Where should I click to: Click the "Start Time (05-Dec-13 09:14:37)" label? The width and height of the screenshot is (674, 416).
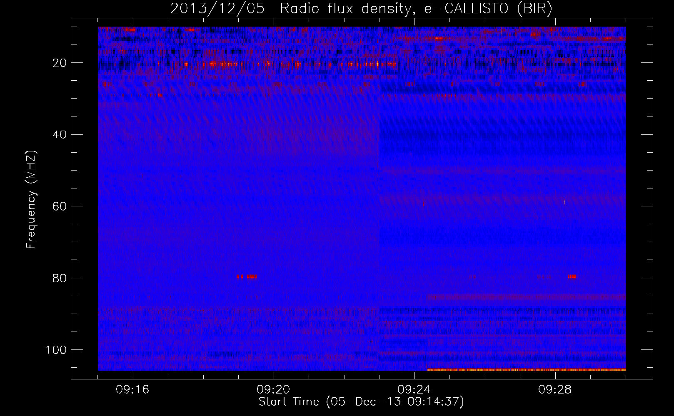[361, 402]
